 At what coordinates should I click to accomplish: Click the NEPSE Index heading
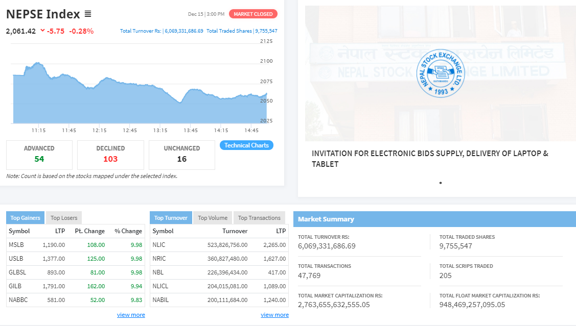pos(43,14)
